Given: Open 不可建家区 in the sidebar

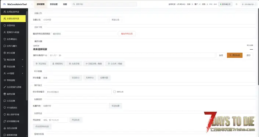Looking at the screenshot, I should point(13,108).
